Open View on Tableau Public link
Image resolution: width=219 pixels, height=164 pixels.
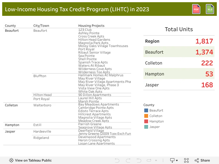pos(30,160)
